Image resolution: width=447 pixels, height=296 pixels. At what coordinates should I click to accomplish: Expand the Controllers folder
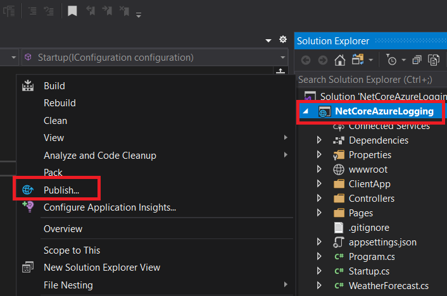point(320,199)
